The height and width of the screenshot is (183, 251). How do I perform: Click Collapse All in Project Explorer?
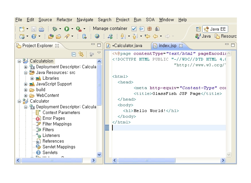[74, 54]
